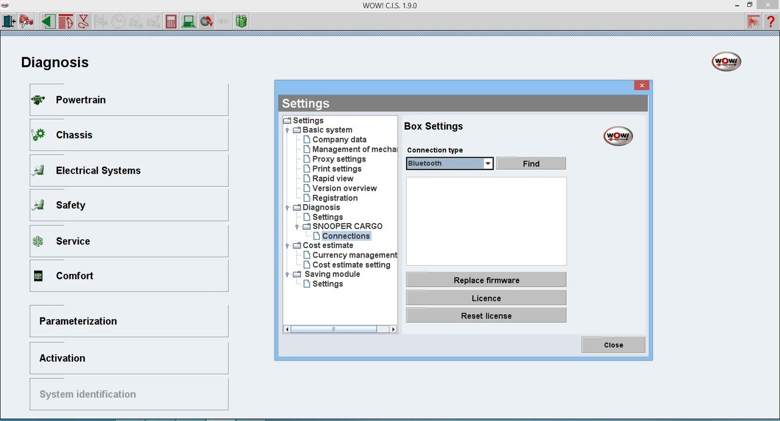Image resolution: width=780 pixels, height=421 pixels.
Task: Open the Service diagnosis category
Action: click(129, 241)
